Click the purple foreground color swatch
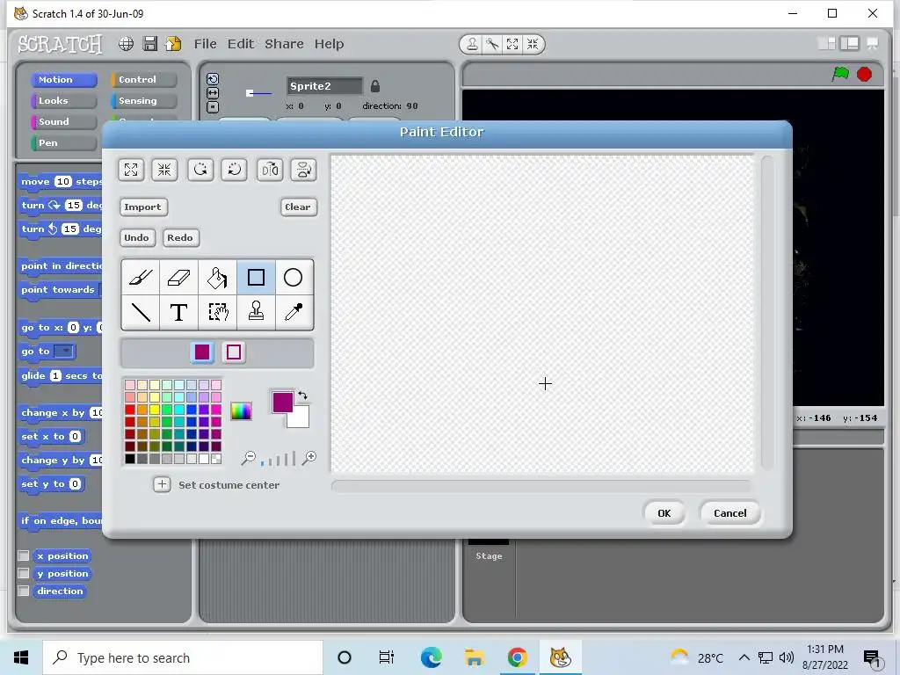 coord(282,401)
